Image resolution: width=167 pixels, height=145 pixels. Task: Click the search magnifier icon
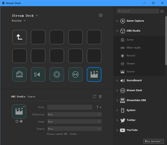point(120,11)
